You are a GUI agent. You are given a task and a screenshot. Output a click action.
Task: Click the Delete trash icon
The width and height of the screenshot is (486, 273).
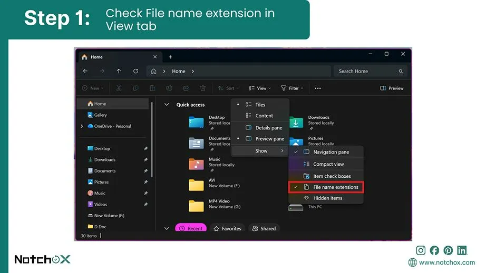click(203, 88)
